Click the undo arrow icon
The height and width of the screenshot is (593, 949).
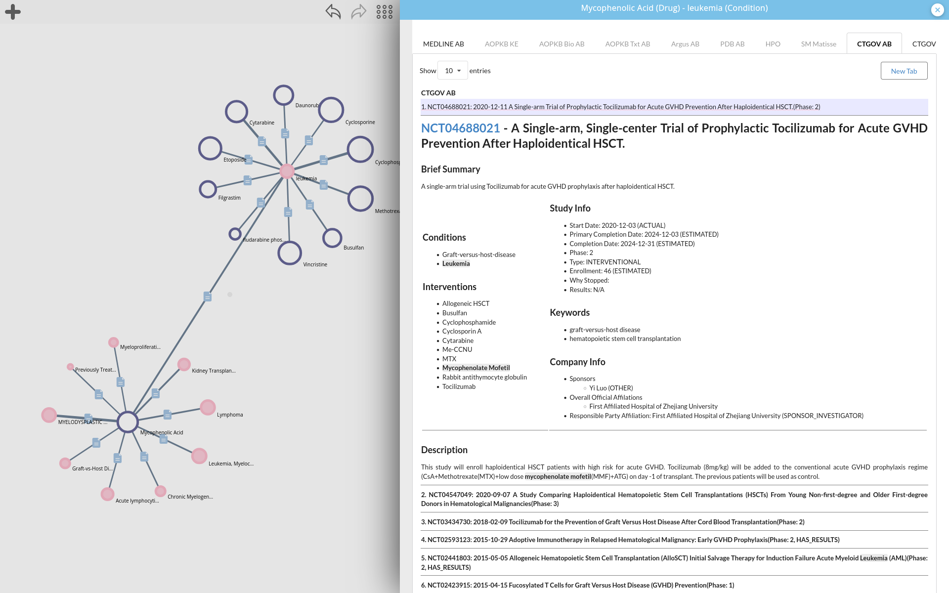click(x=333, y=11)
